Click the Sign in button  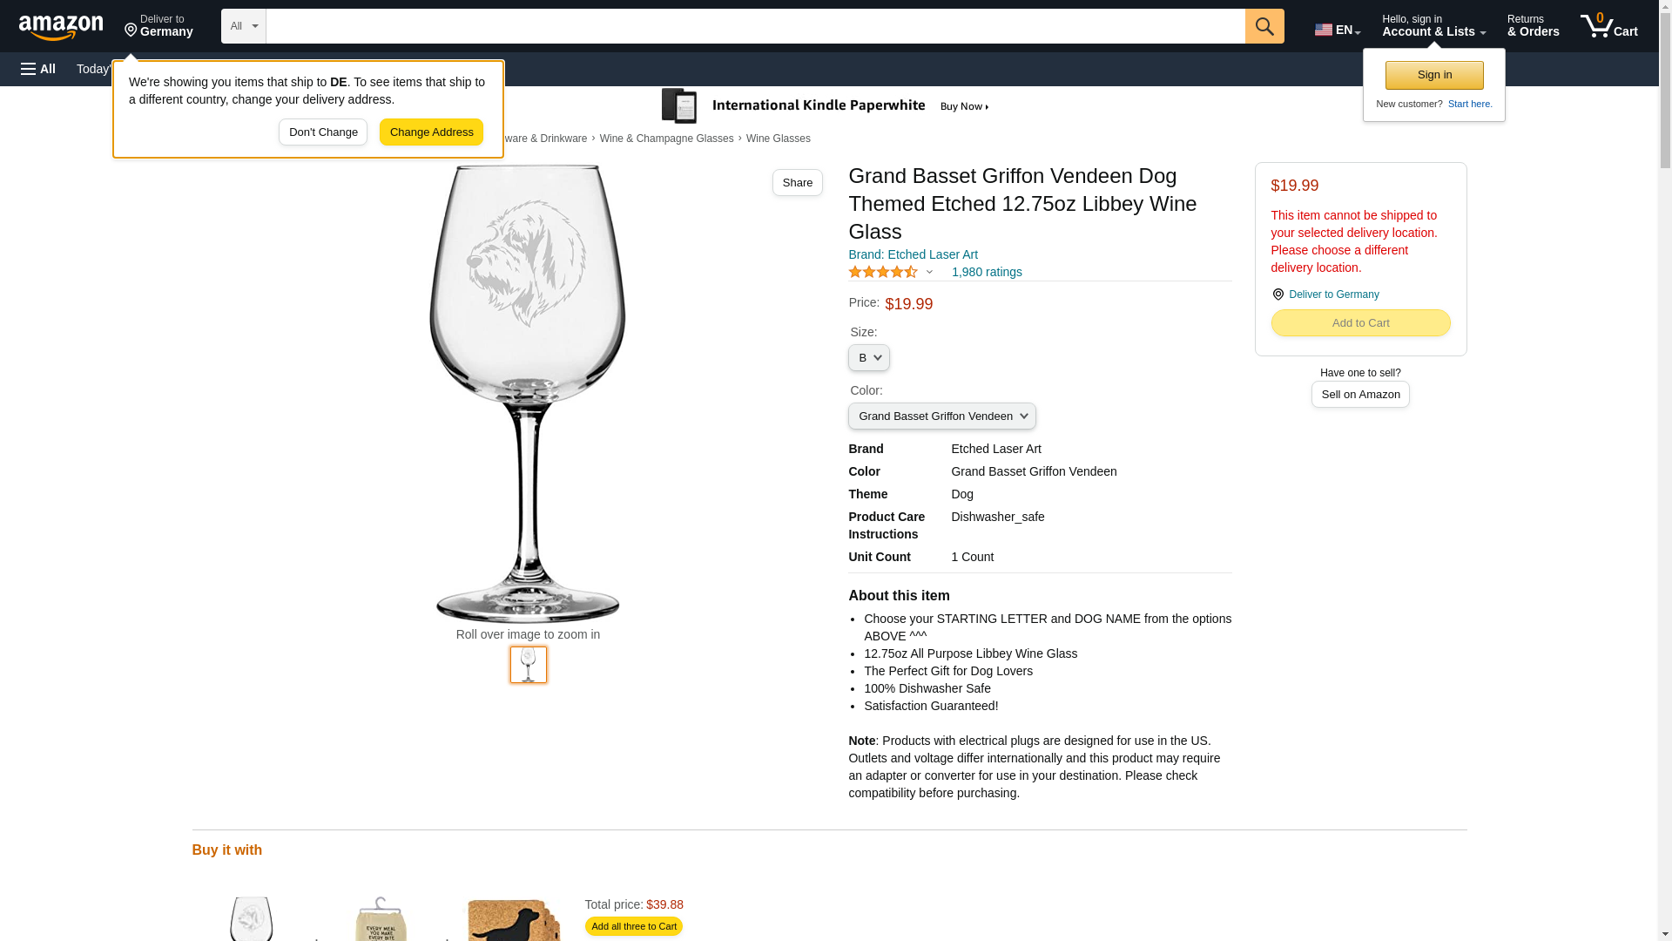click(x=1434, y=75)
